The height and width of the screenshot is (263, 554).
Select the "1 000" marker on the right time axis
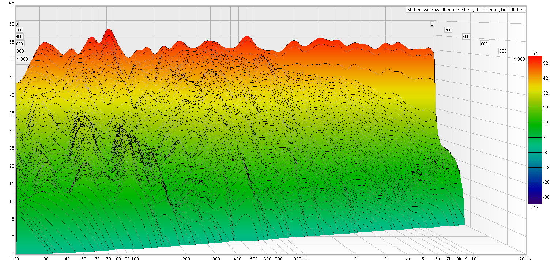tap(519, 59)
